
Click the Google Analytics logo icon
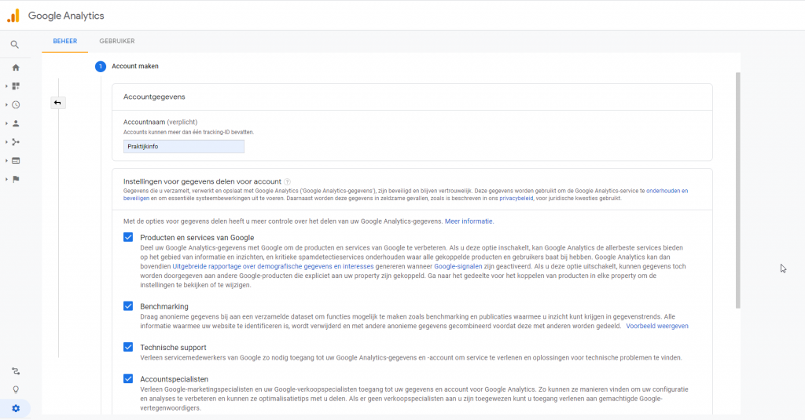[x=13, y=16]
